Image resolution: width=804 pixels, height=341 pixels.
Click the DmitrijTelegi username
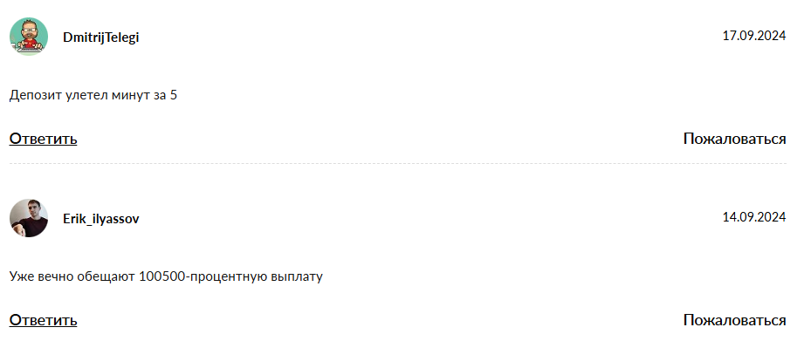(101, 38)
